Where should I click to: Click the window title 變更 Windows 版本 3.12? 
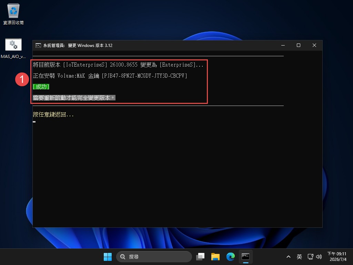click(90, 45)
